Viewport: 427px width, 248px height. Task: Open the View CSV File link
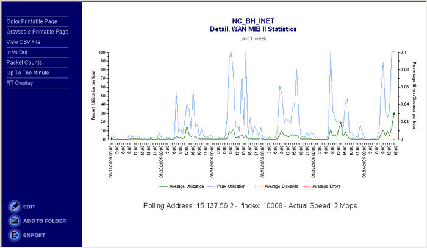[x=23, y=42]
